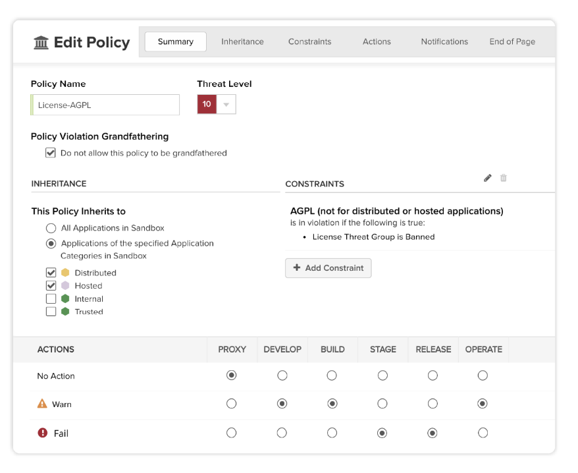
Task: Click the green Internal hexagon icon
Action: (x=65, y=298)
